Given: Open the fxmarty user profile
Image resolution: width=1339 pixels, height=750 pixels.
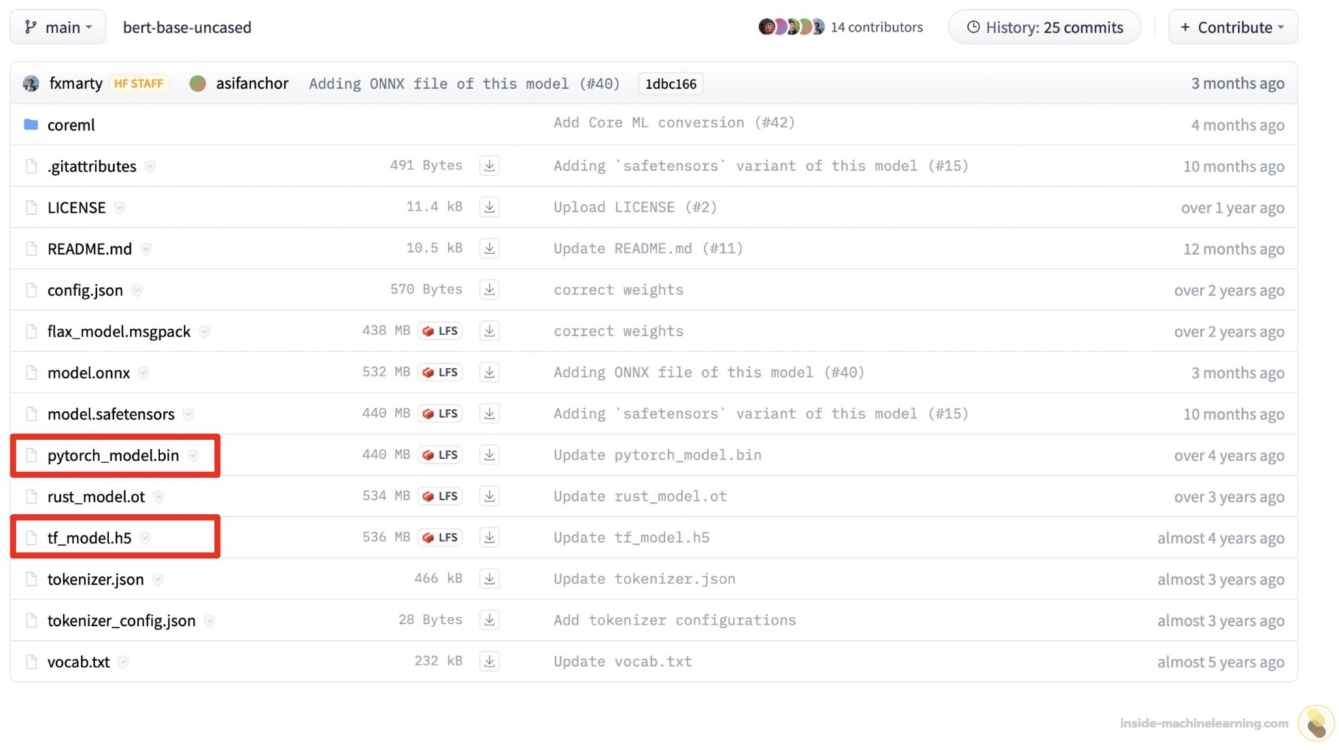Looking at the screenshot, I should (x=75, y=84).
